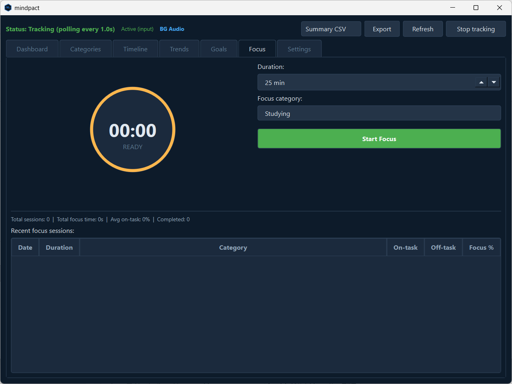
Task: Increase the duration with the up arrow
Action: point(481,81)
